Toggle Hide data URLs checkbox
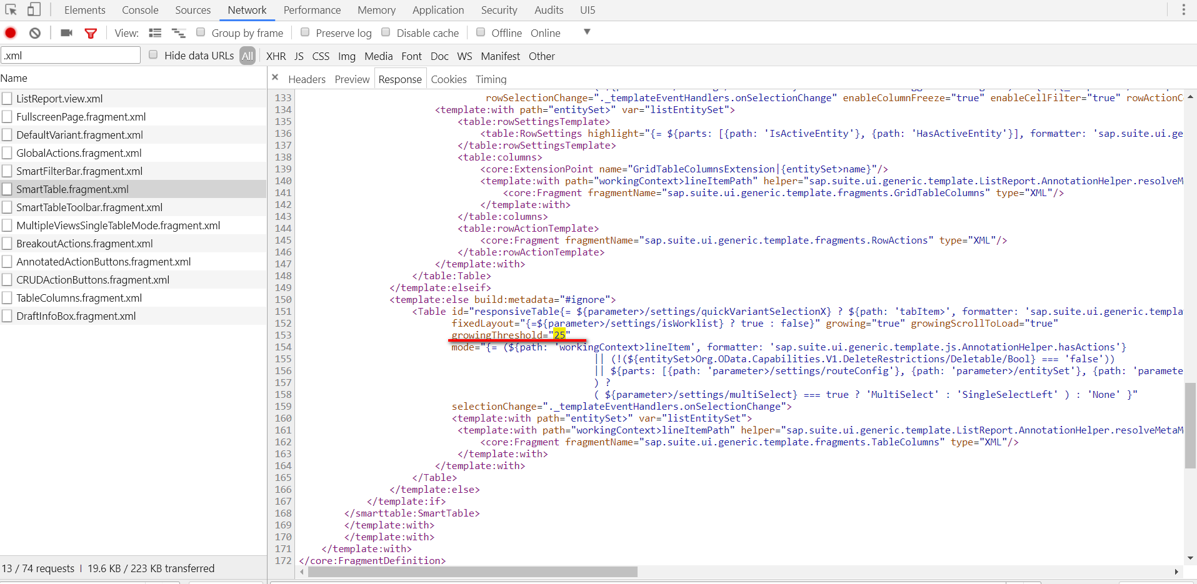 153,54
